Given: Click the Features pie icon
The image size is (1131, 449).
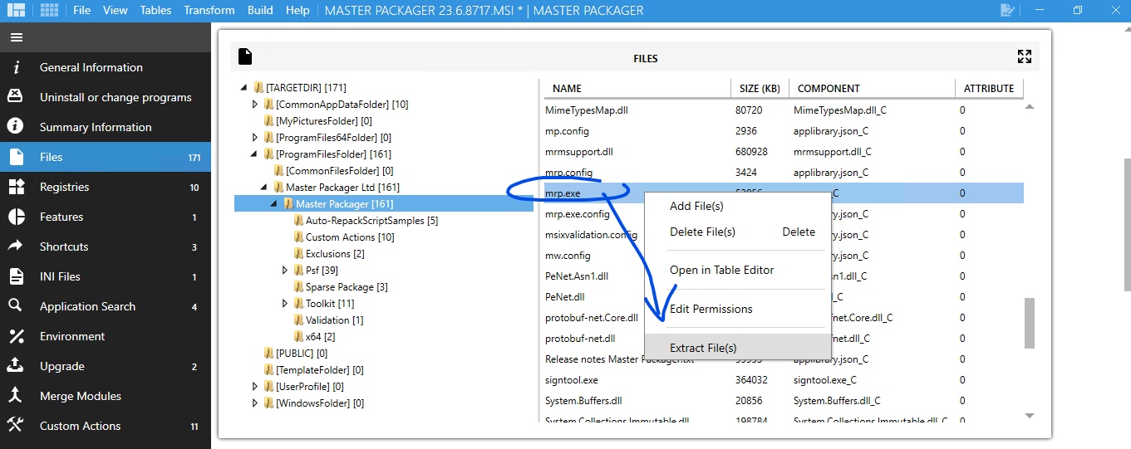Looking at the screenshot, I should (x=16, y=217).
